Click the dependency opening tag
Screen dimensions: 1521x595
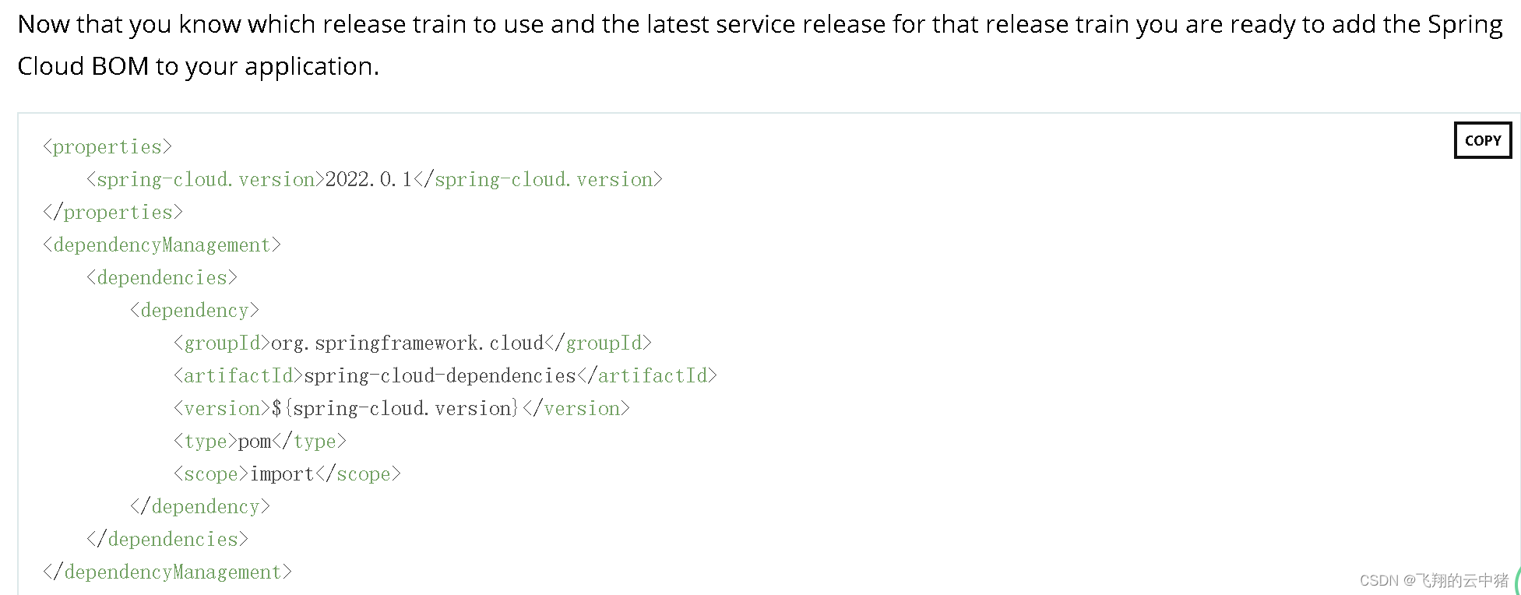(x=195, y=310)
